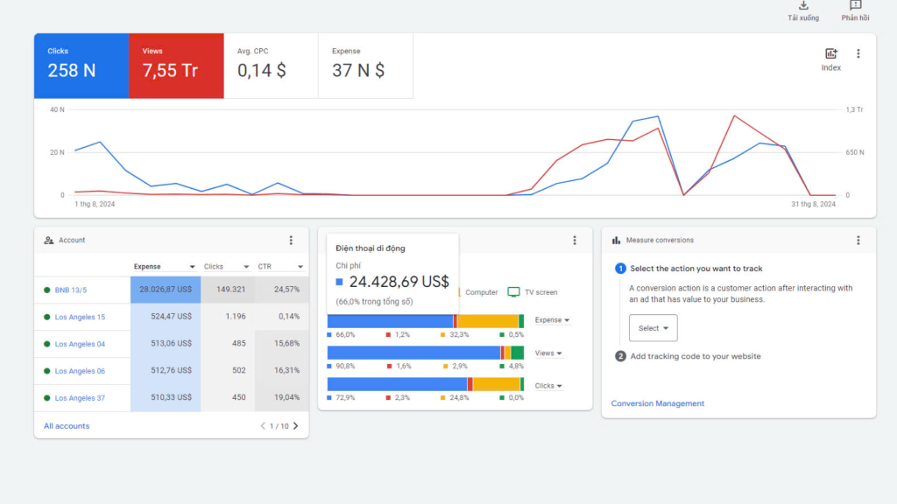Open the devices card three-dot menu
Viewport: 897px width, 504px height.
(575, 241)
